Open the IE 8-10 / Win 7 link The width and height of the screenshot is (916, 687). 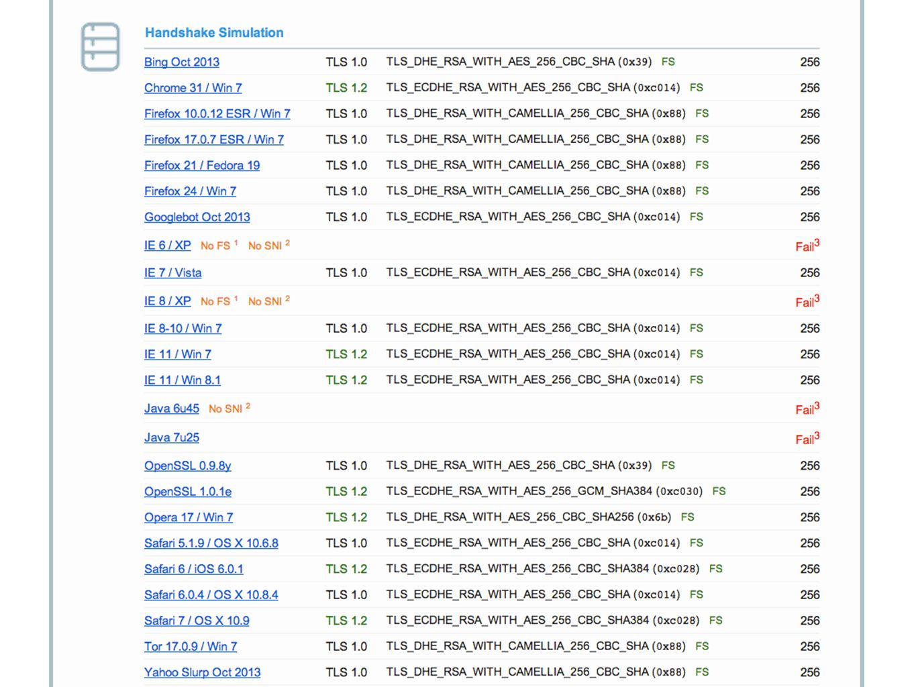point(183,329)
